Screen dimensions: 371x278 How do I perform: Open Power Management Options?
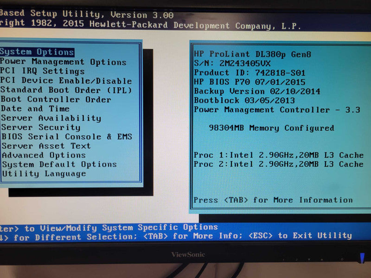[x=63, y=62]
